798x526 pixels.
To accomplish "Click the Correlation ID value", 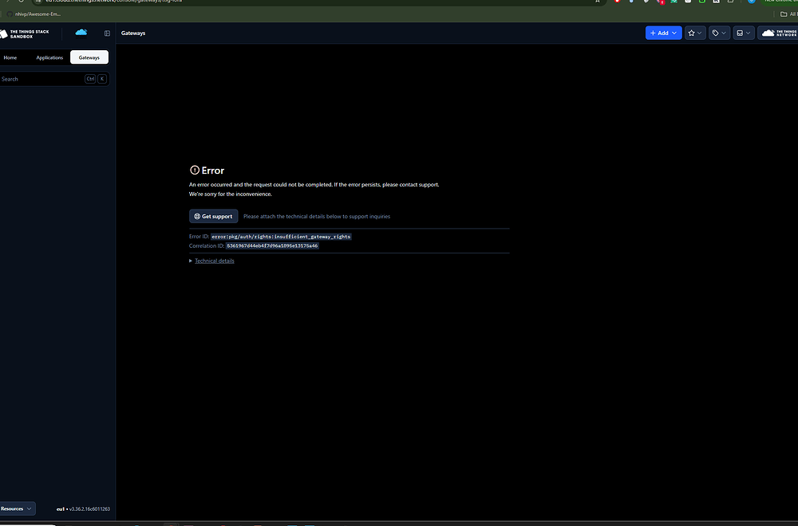I will pos(272,246).
